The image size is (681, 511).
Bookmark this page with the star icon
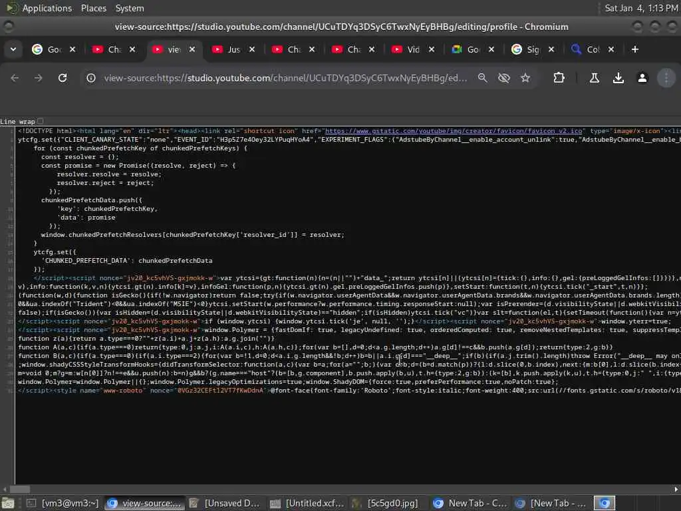point(525,78)
